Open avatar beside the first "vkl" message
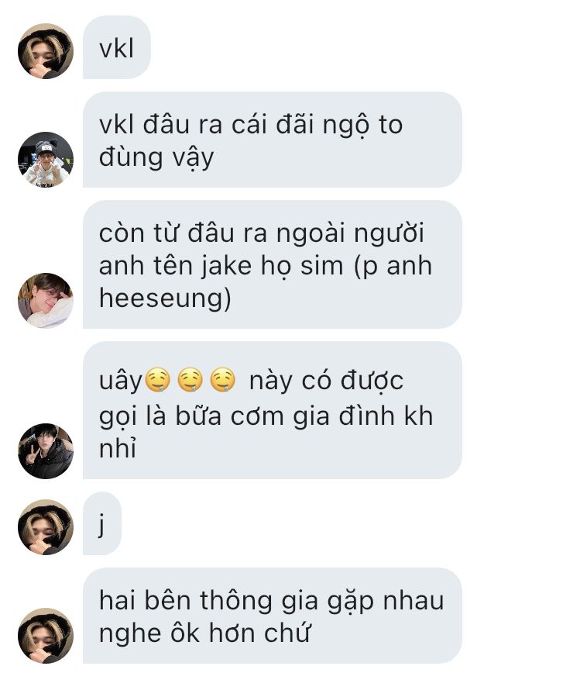Image resolution: width=580 pixels, height=673 pixels. (x=46, y=51)
